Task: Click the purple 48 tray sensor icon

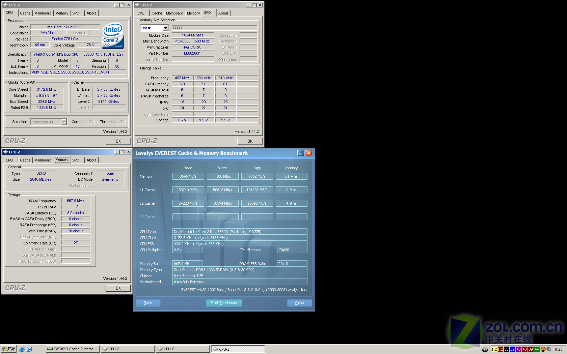Action: coord(518,349)
